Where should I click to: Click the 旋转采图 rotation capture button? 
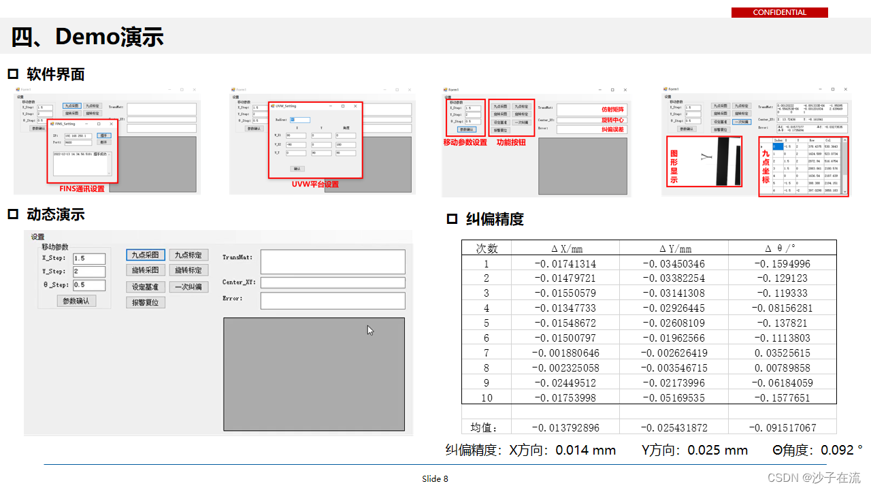point(145,270)
